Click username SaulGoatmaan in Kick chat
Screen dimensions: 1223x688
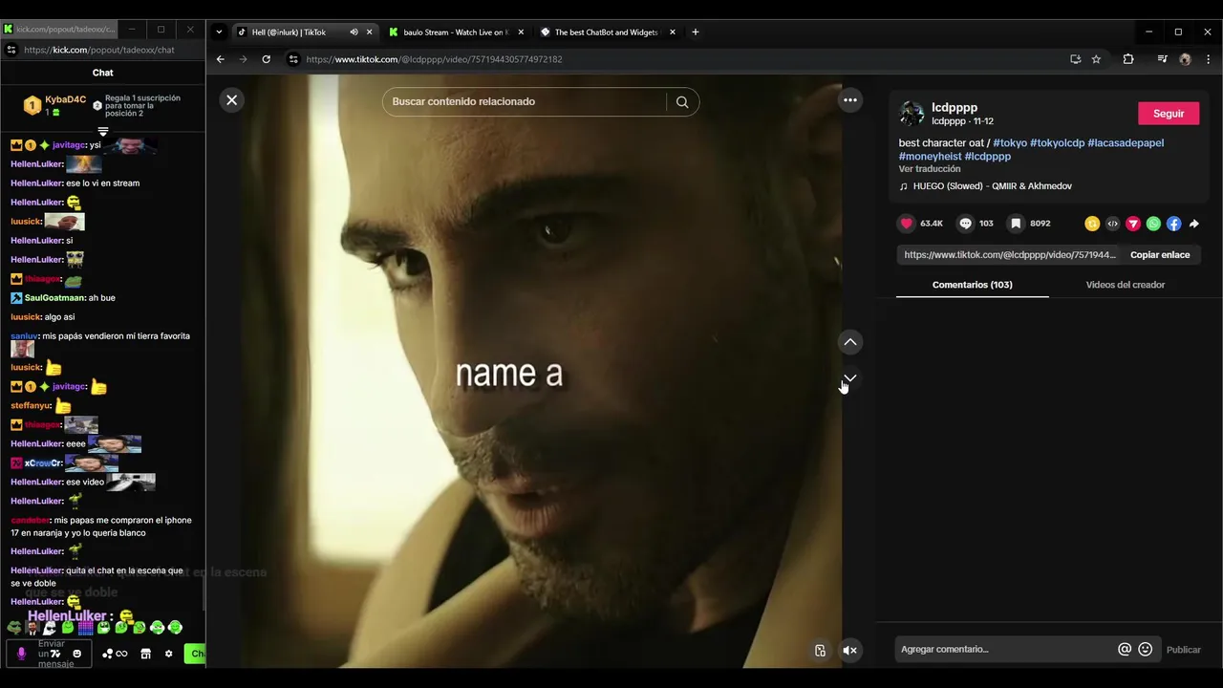pyautogui.click(x=54, y=298)
